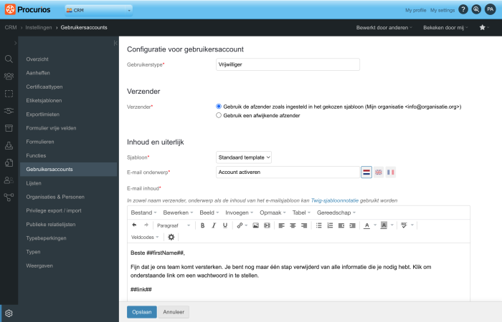
Task: Open the archive box sidebar icon
Action: 9,128
